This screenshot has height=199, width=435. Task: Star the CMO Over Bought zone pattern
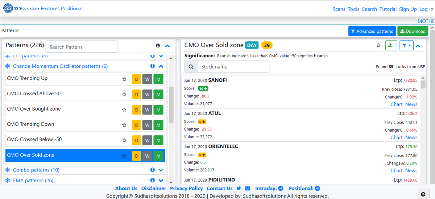coord(124,109)
